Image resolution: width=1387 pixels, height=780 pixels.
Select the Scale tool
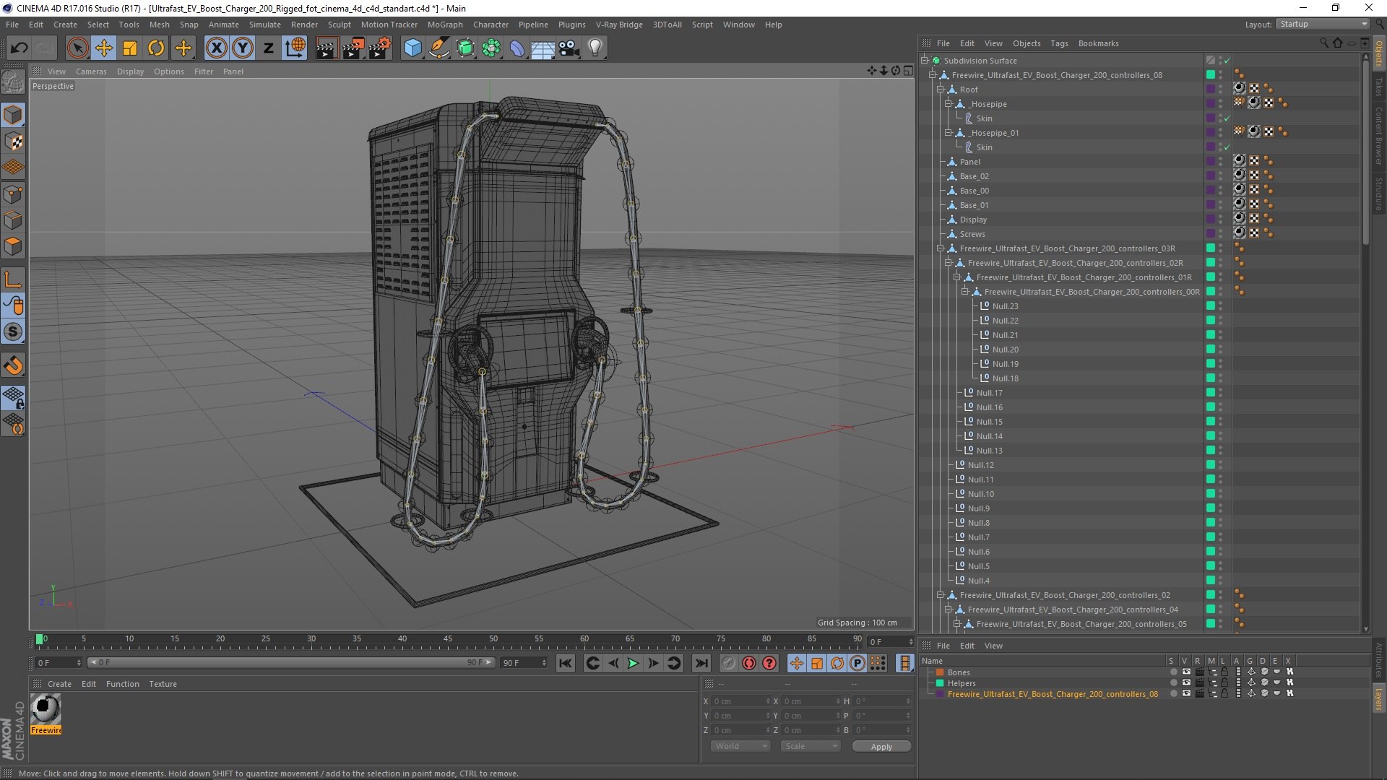click(x=130, y=48)
